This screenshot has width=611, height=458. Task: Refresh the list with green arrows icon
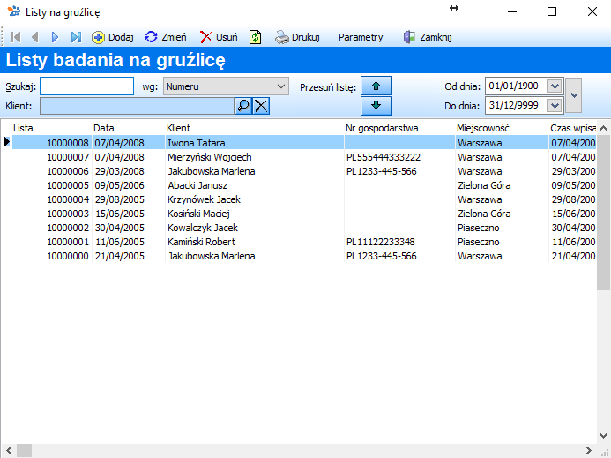[x=255, y=37]
